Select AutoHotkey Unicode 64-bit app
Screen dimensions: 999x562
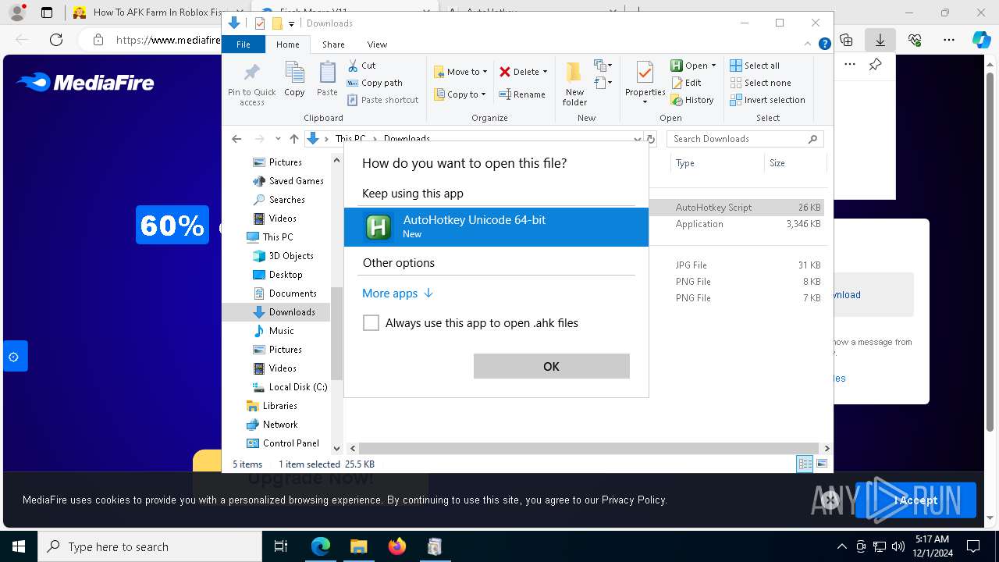point(496,226)
